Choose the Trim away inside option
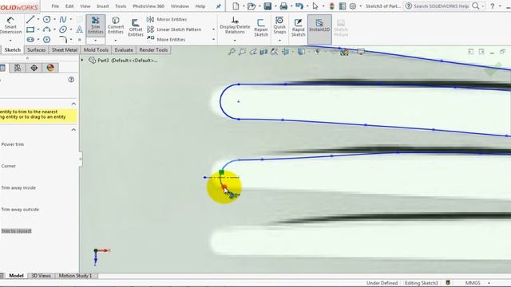The image size is (511, 287). 18,188
